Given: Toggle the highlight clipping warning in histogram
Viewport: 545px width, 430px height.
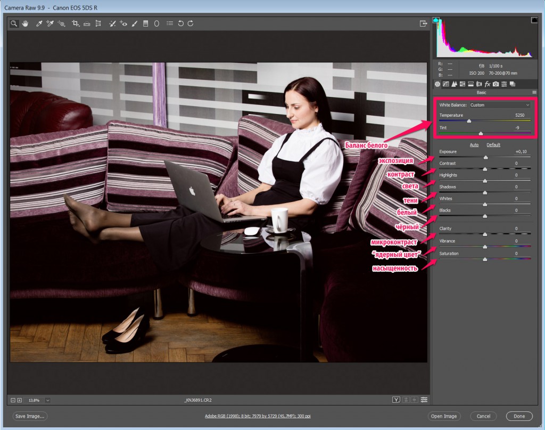Looking at the screenshot, I should pyautogui.click(x=534, y=20).
